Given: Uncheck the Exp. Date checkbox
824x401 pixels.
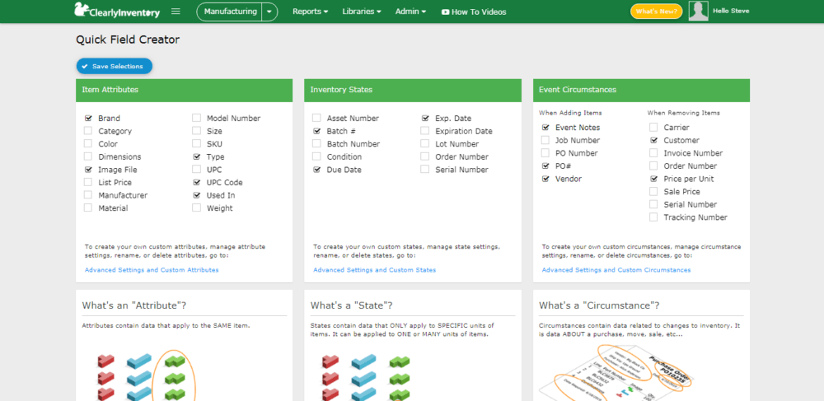Looking at the screenshot, I should point(425,118).
